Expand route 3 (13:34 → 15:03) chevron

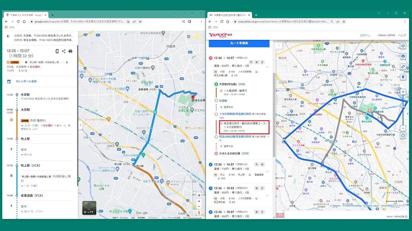tap(267, 196)
